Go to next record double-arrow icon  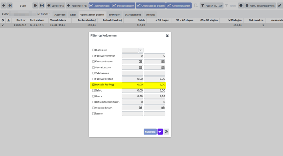pyautogui.click(x=35, y=5)
